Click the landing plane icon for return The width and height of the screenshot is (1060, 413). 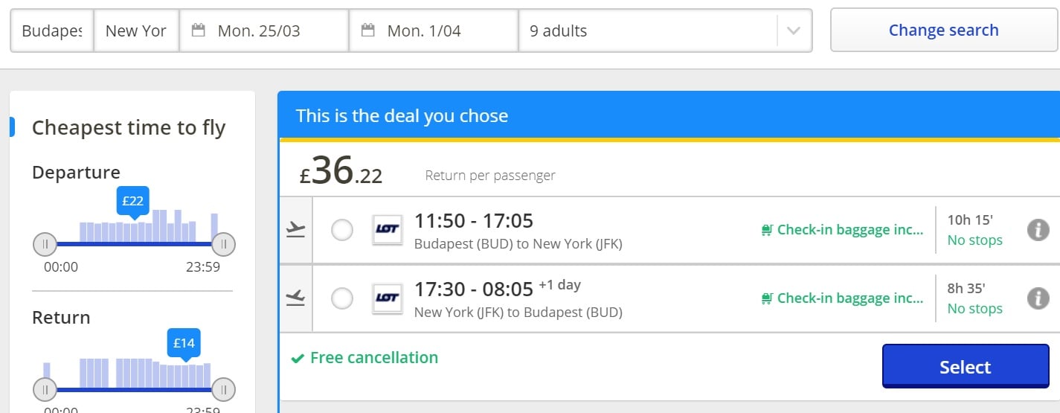click(x=296, y=298)
